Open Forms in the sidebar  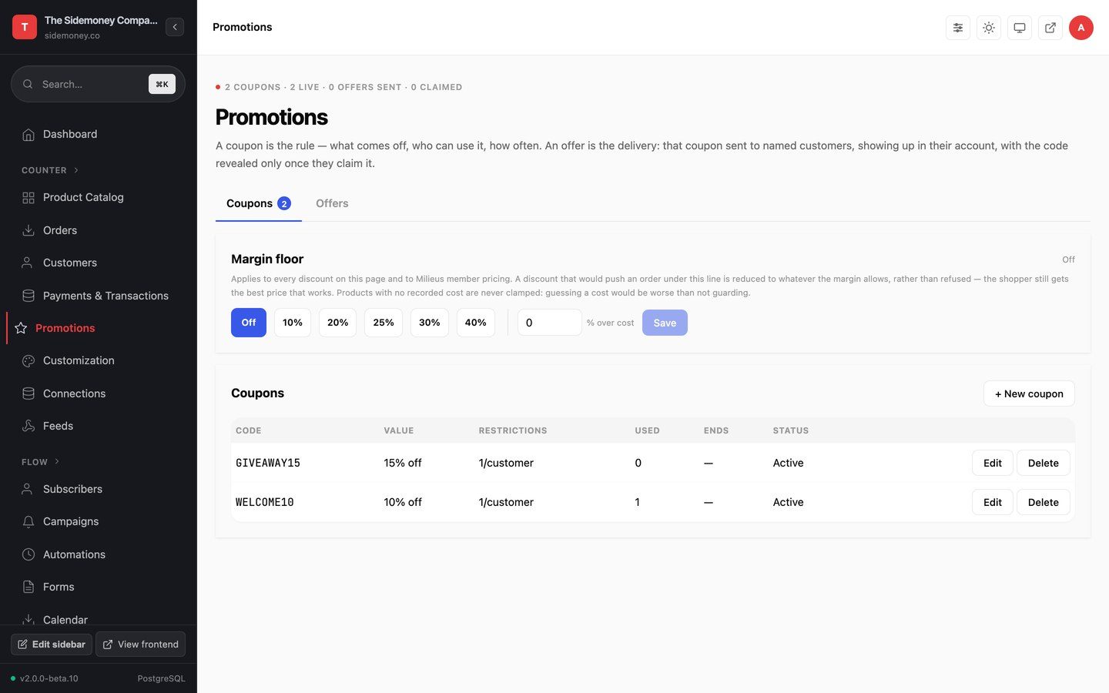98,587
